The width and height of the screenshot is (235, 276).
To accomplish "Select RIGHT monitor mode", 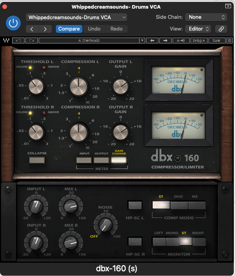I will click(199, 242).
